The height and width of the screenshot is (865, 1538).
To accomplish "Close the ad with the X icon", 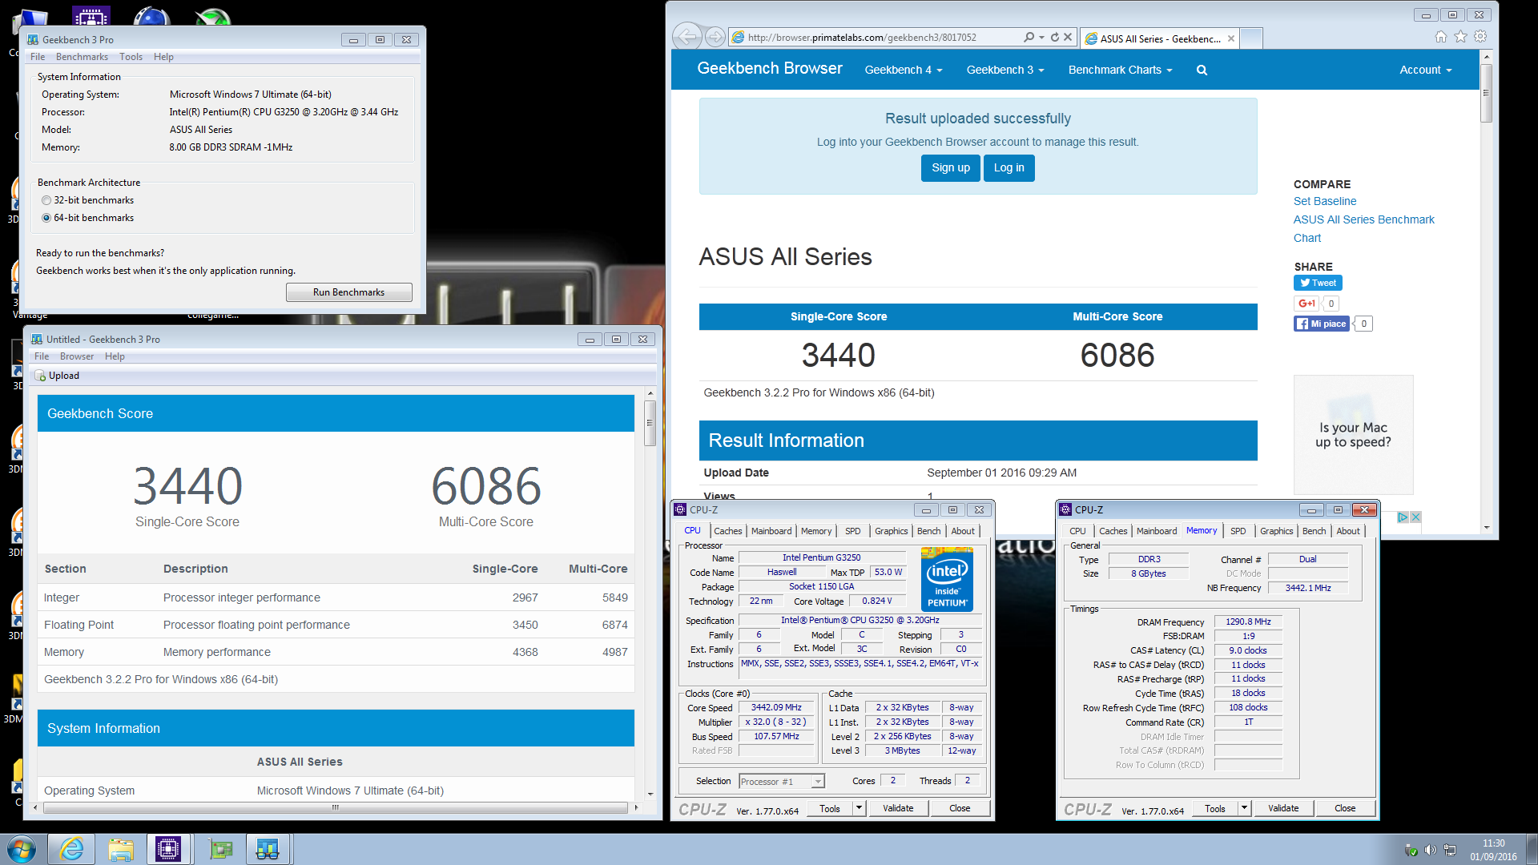I will click(1415, 517).
